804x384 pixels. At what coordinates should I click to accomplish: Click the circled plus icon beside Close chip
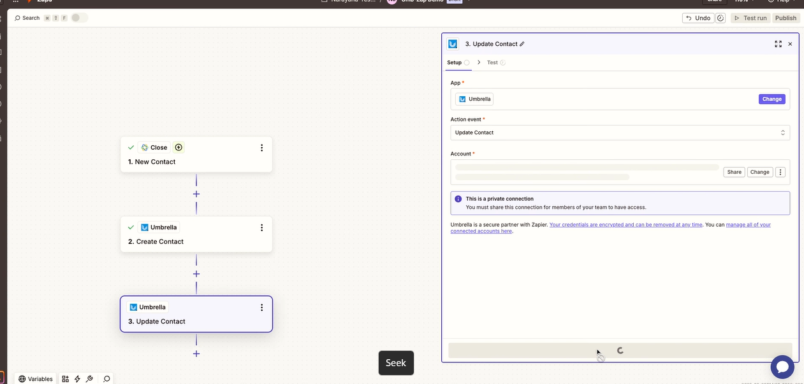coord(179,147)
